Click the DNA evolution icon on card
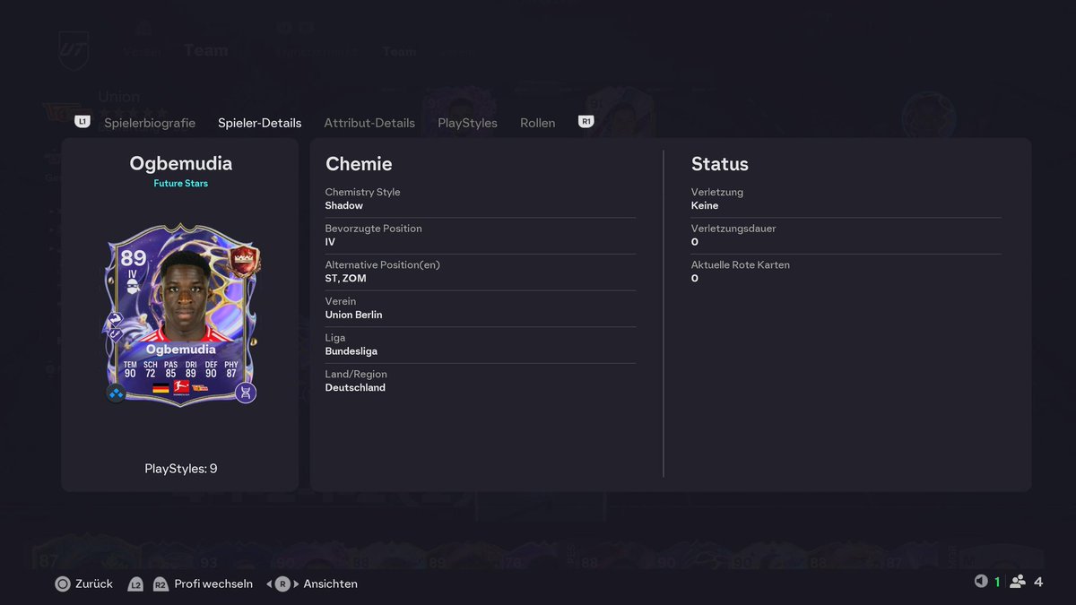The height and width of the screenshot is (605, 1076). click(245, 393)
